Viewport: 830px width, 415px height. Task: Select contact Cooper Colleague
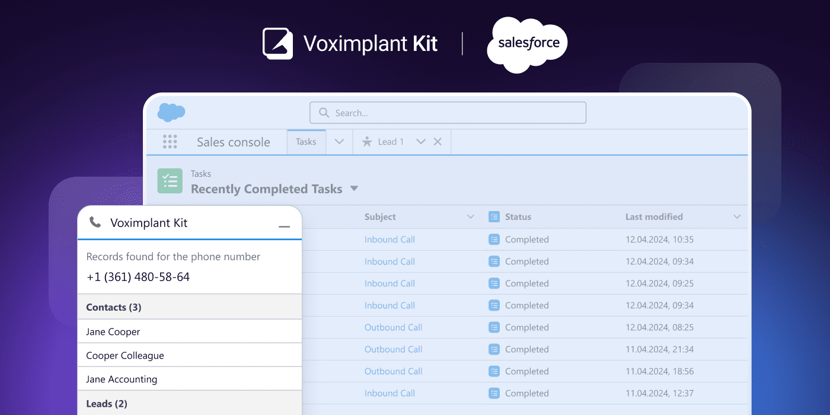(x=190, y=355)
